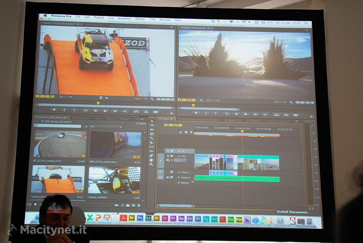Add a marker in the Source monitor
This screenshot has width=363, height=243.
coord(54,110)
